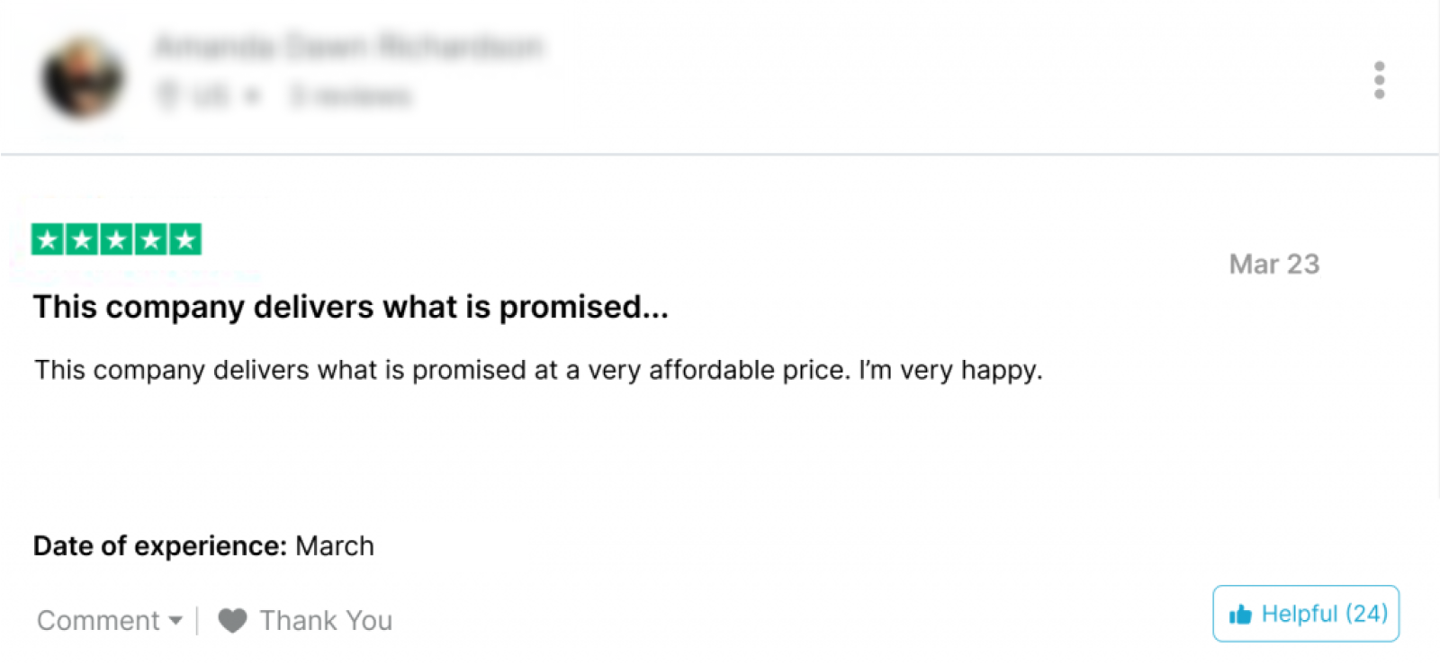Click the blurred reviews count text
The image size is (1440, 665).
click(x=350, y=95)
